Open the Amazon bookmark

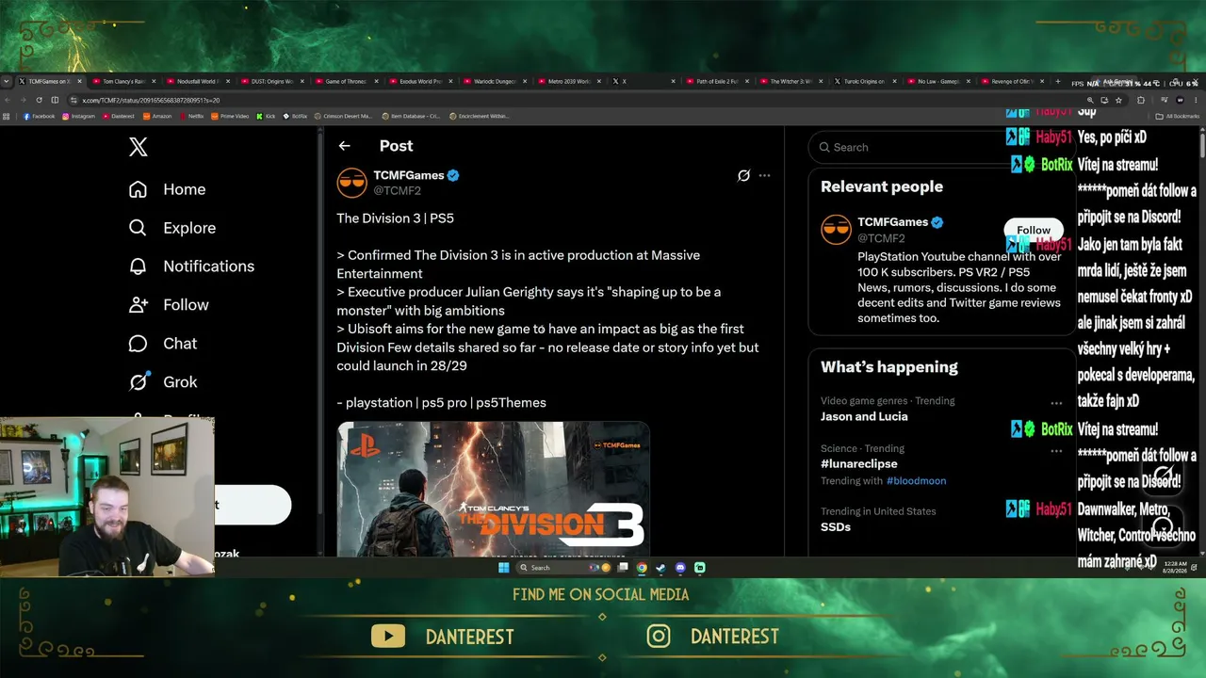[157, 116]
